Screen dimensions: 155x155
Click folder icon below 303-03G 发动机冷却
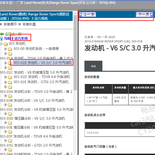click(x=10, y=150)
